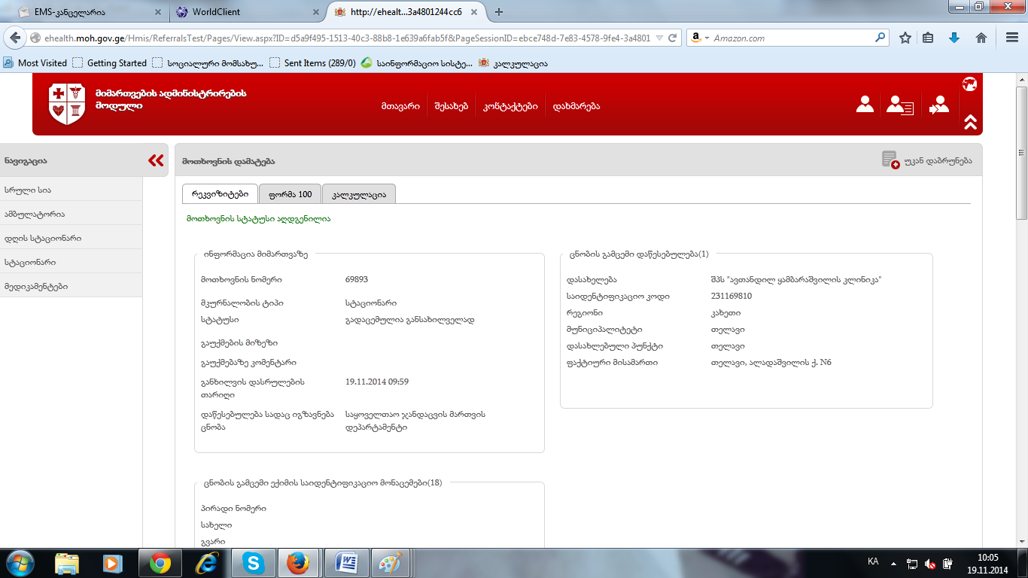Click the health ministry shield logo

coord(62,105)
